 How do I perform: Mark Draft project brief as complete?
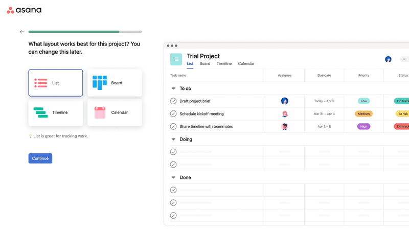pyautogui.click(x=173, y=101)
